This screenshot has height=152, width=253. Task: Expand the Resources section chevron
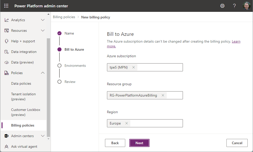(x=43, y=31)
